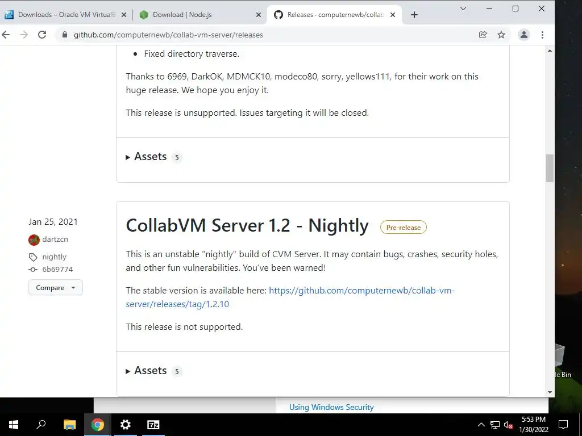Click the Chrome taskbar icon
This screenshot has height=436, width=582.
(x=98, y=425)
